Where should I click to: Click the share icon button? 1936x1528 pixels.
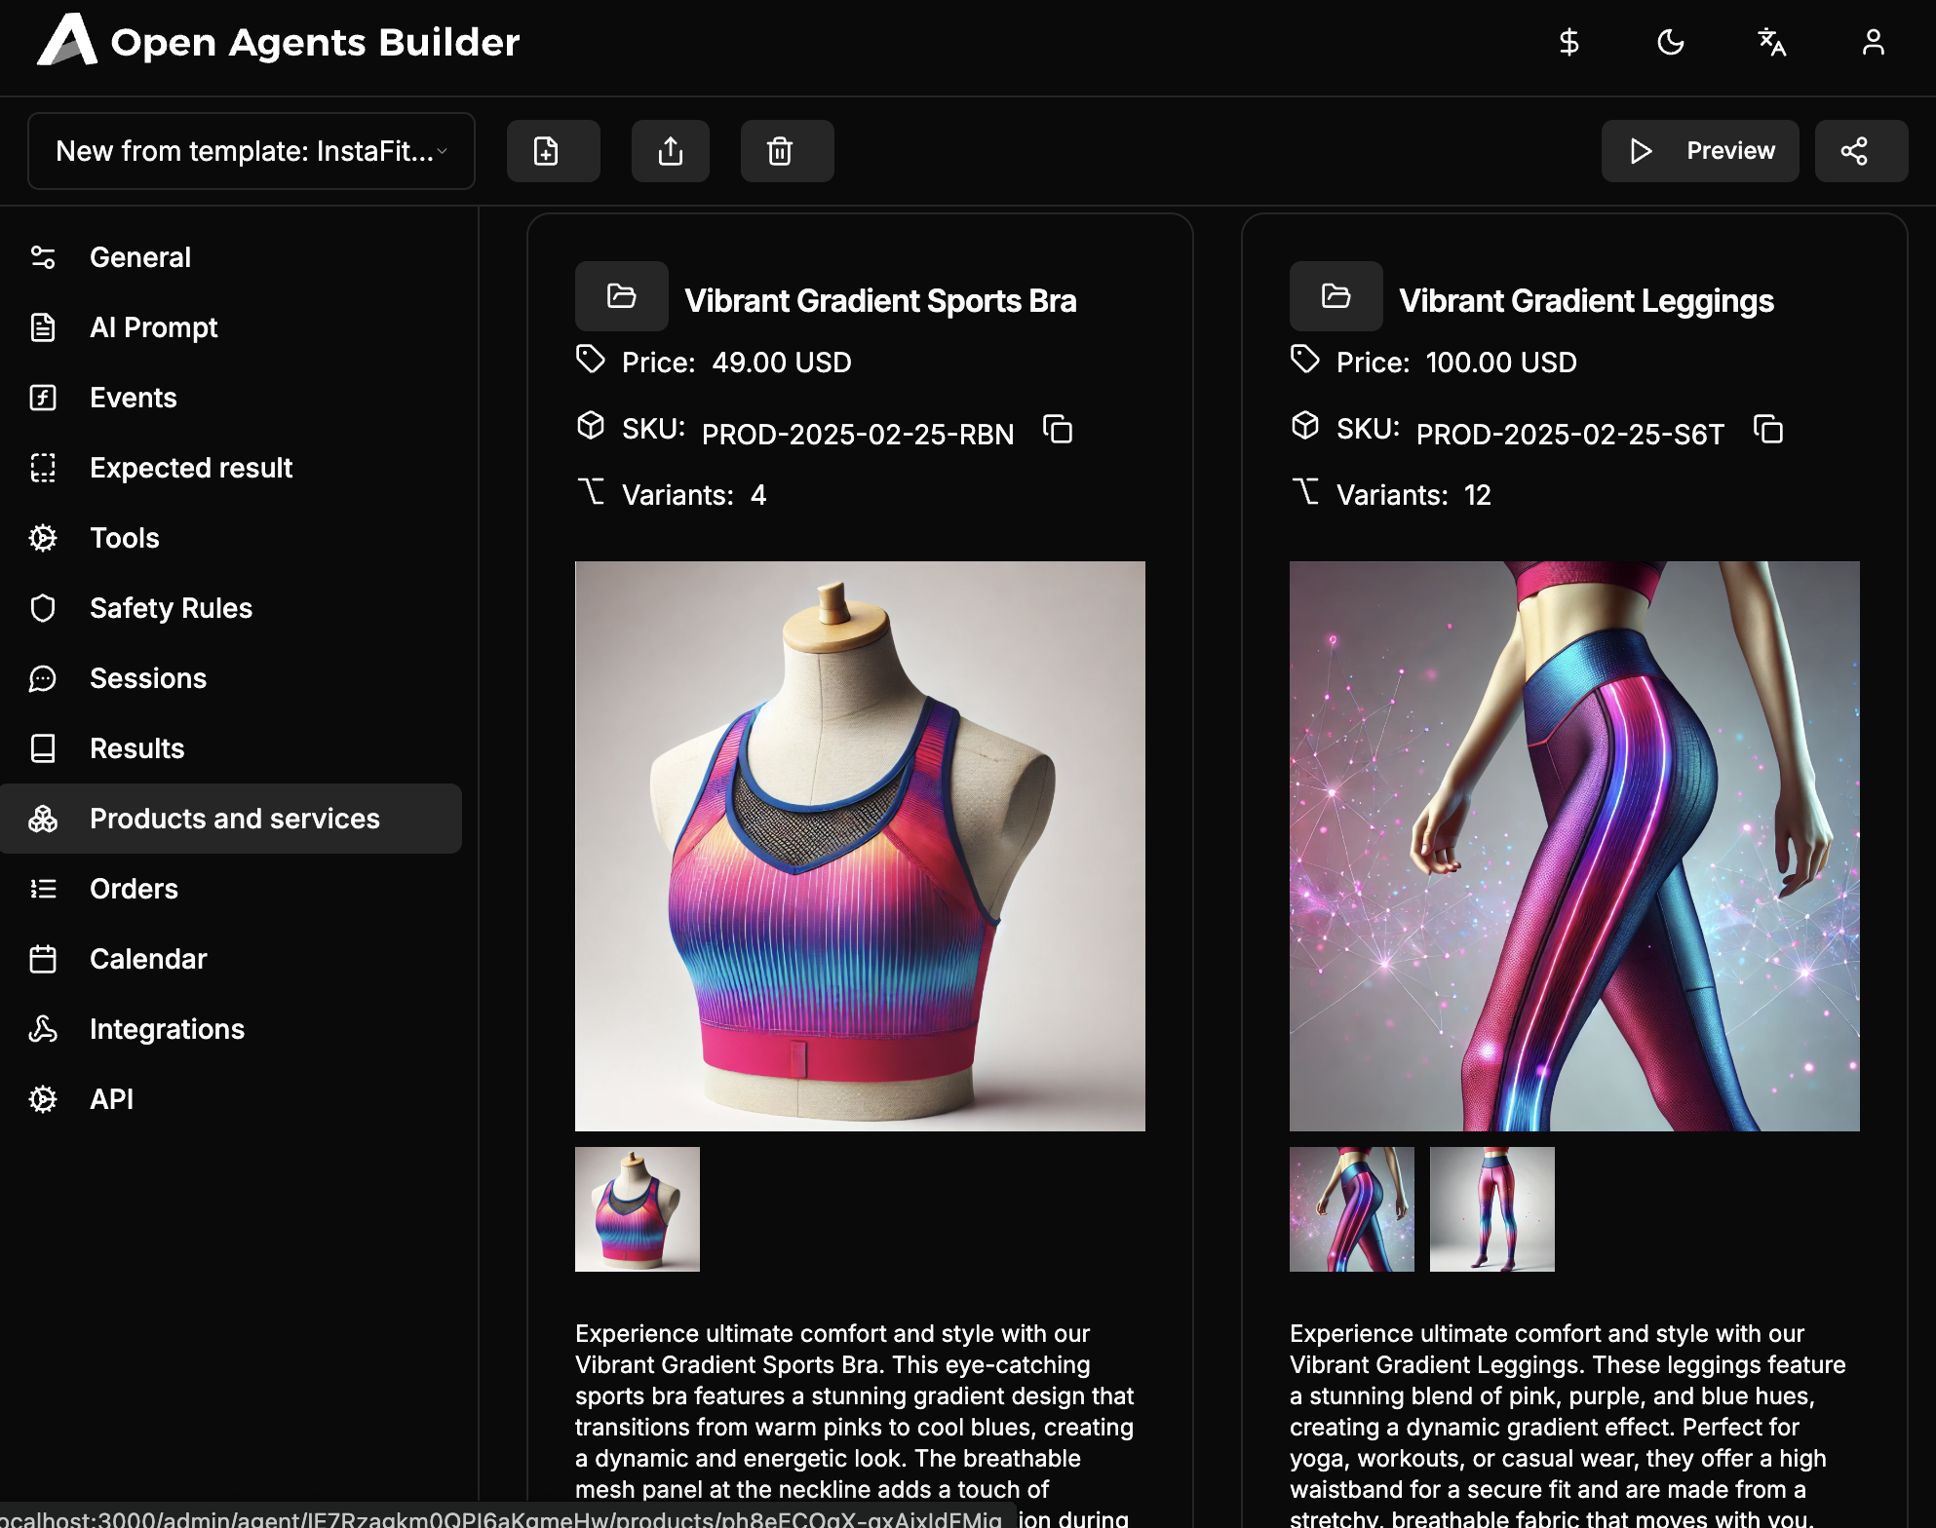[x=1861, y=151]
